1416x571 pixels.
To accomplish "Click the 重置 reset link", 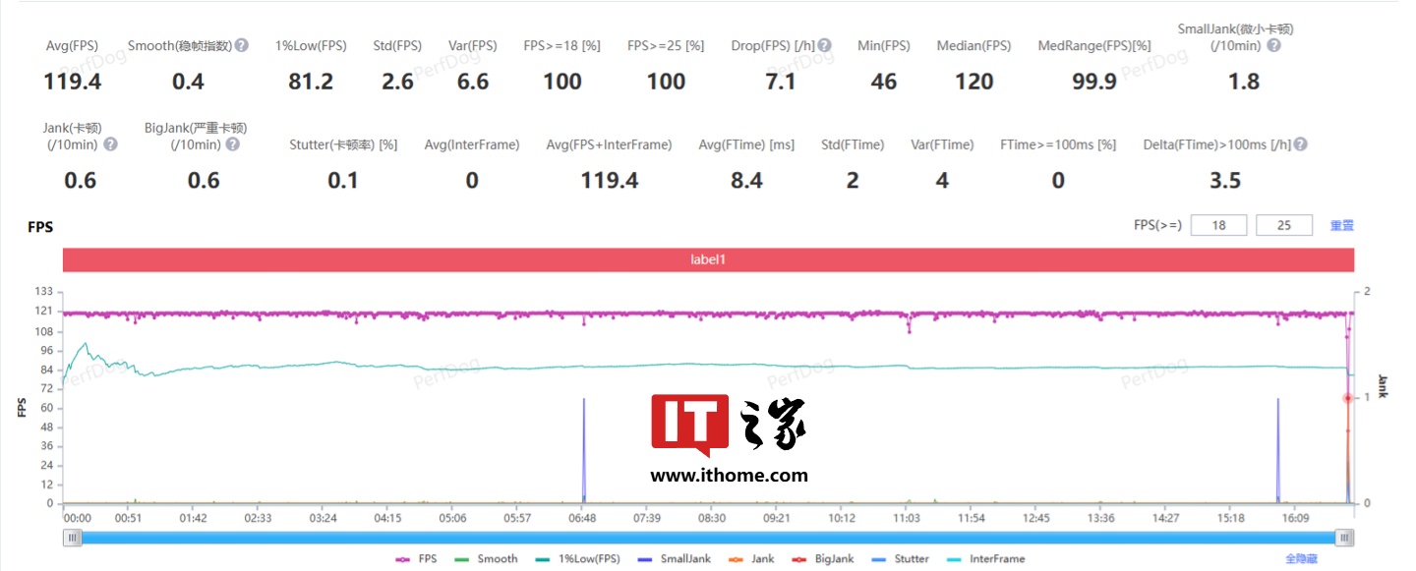I will [x=1341, y=226].
